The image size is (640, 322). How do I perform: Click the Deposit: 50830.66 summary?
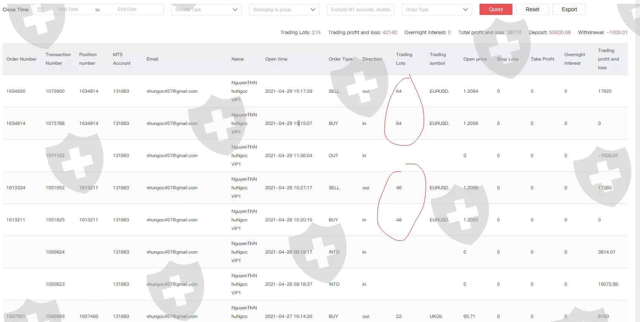(x=550, y=33)
